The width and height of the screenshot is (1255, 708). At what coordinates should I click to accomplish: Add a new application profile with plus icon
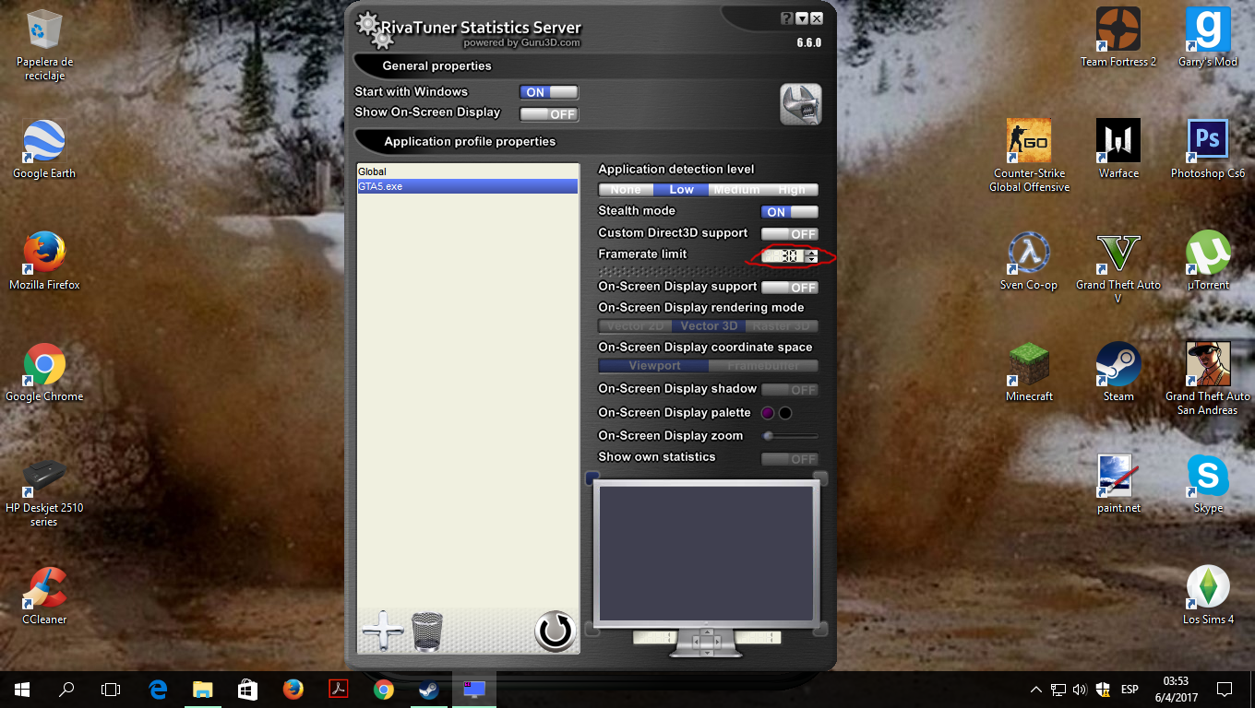coord(383,631)
